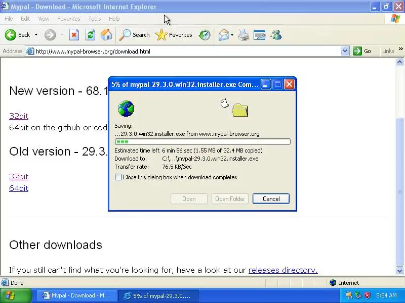
Task: Print the page with printer icon
Action: [x=244, y=35]
